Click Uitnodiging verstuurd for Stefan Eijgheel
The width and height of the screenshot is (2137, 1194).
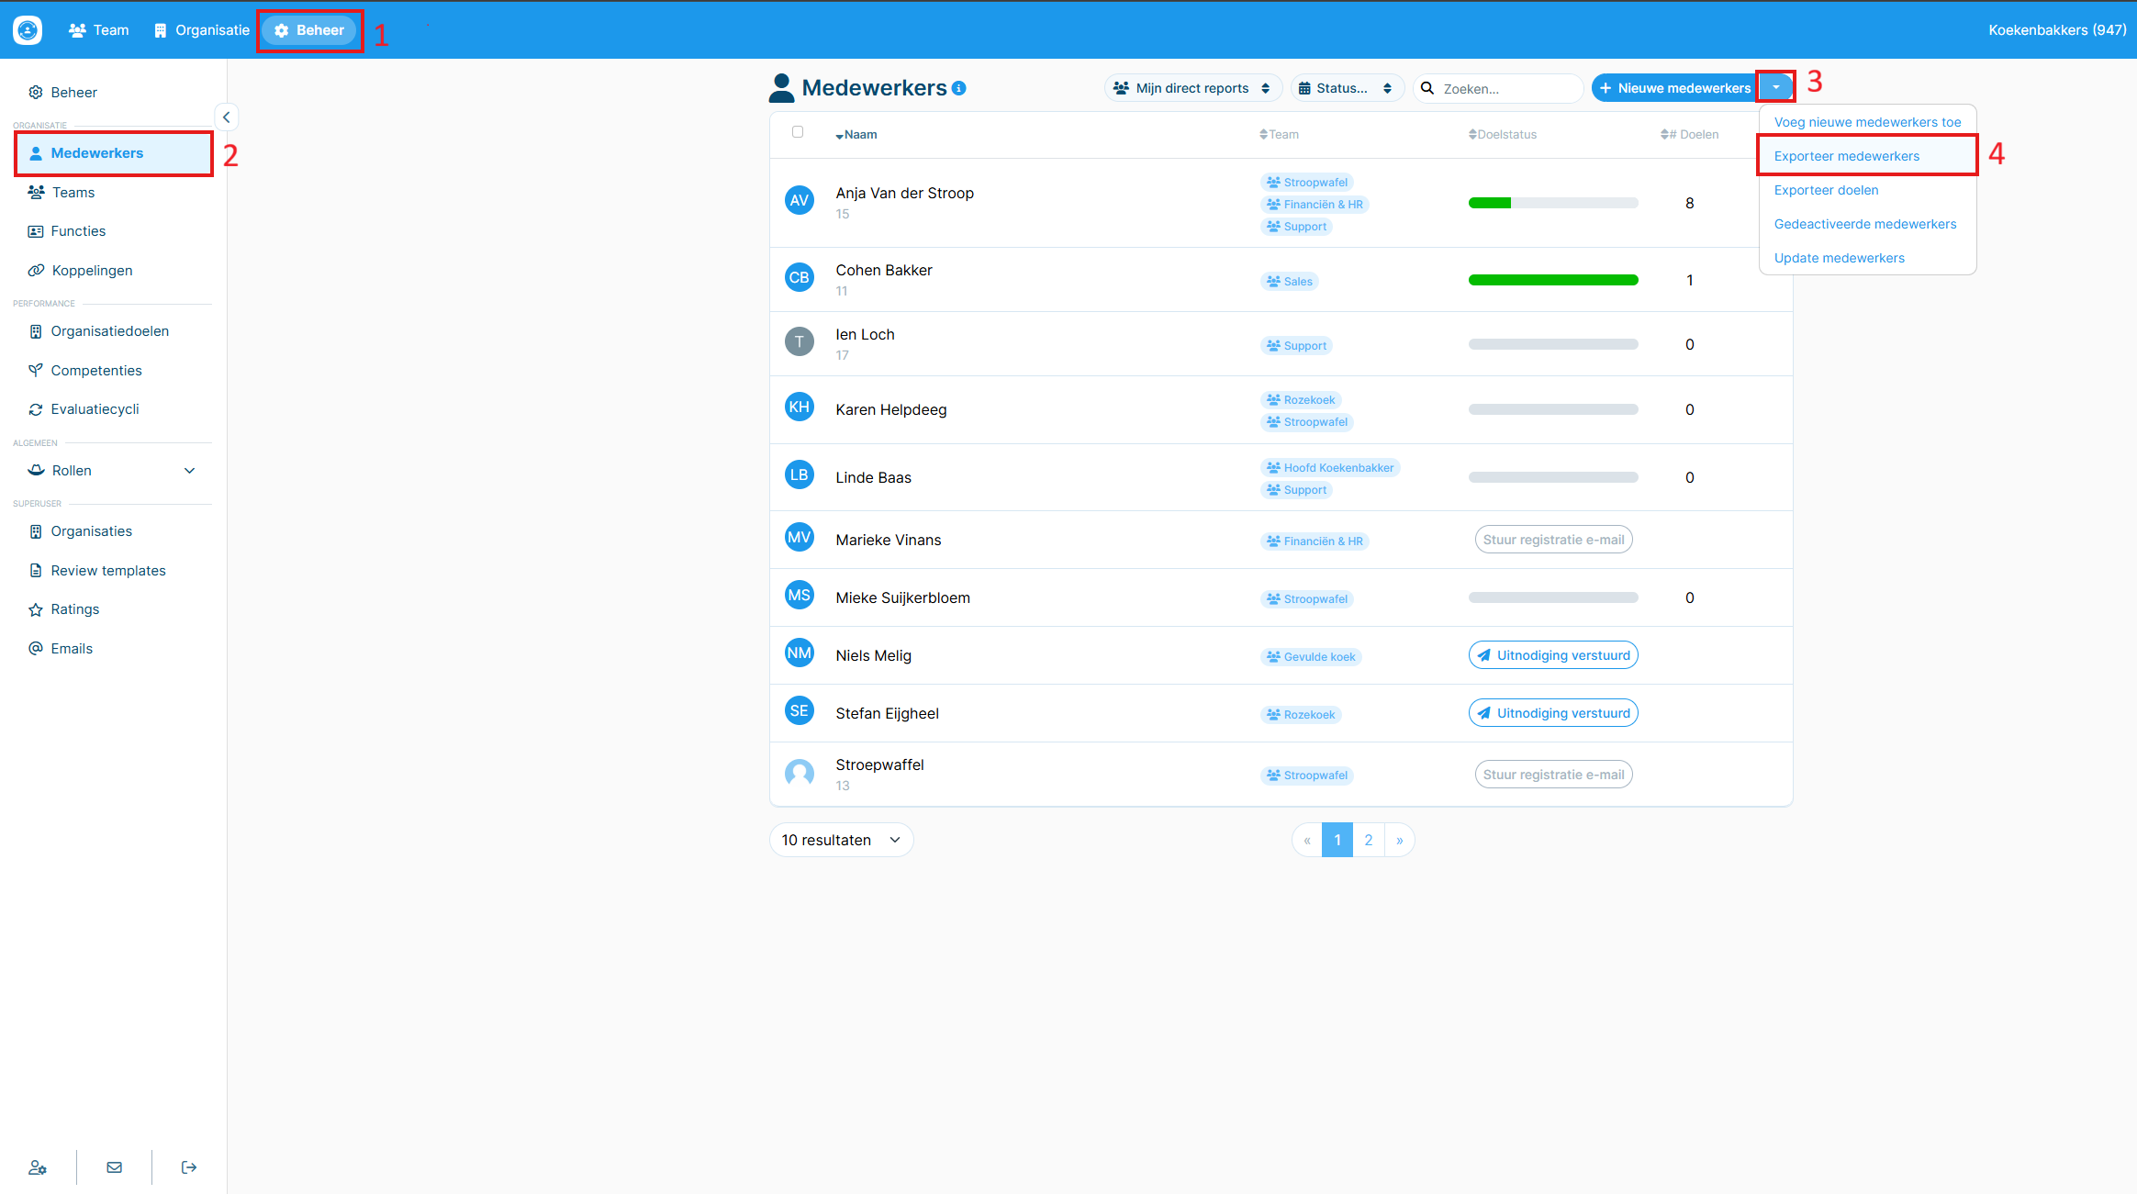click(1553, 713)
